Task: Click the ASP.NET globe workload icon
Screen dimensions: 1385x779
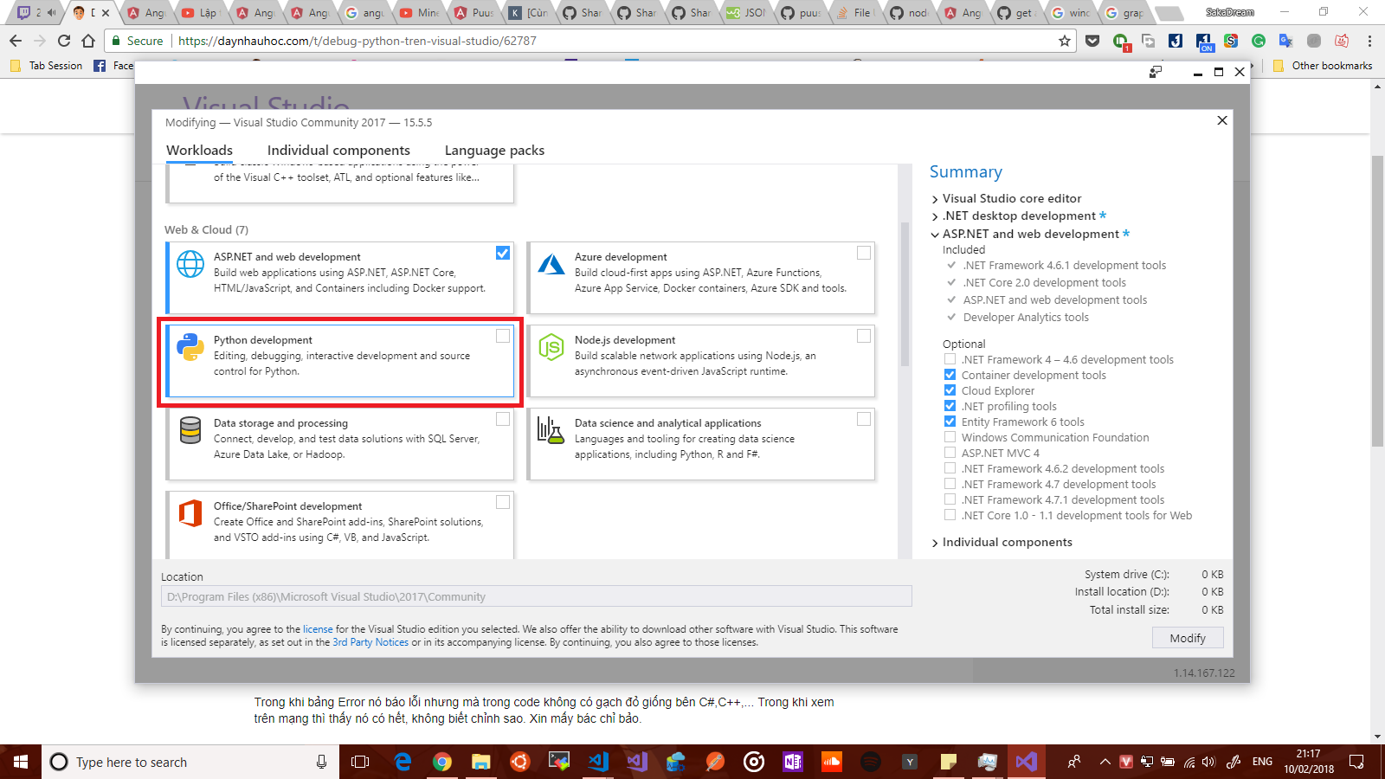Action: (x=190, y=264)
